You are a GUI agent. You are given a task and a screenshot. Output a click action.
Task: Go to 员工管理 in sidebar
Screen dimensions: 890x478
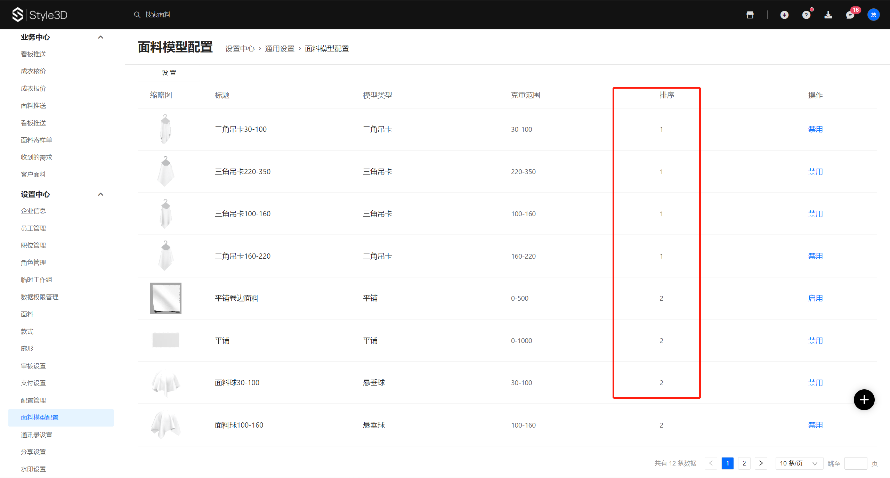(33, 228)
